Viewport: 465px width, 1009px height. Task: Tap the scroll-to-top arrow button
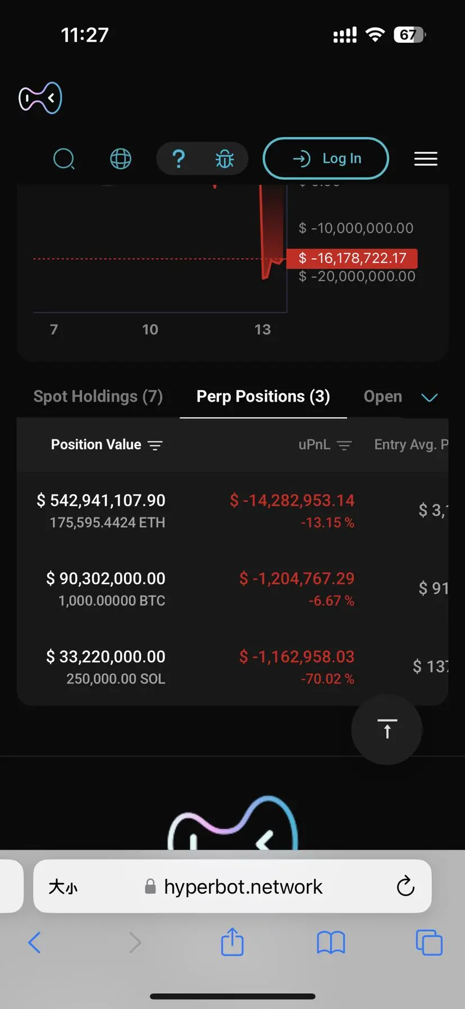(386, 729)
